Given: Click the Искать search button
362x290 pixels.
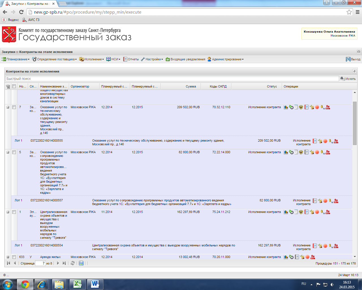Looking at the screenshot, I should (x=348, y=79).
